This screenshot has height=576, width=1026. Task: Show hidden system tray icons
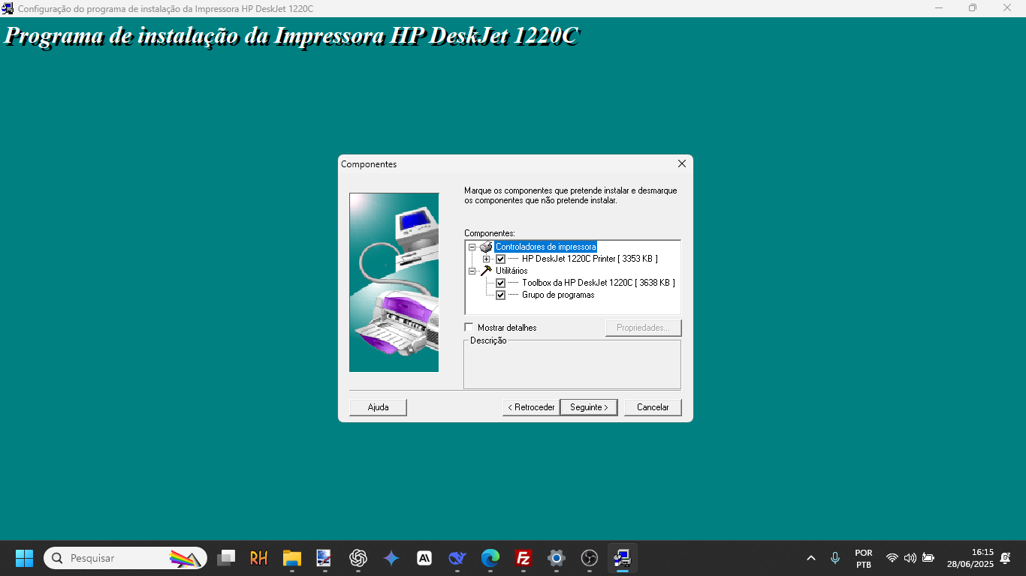pos(811,558)
